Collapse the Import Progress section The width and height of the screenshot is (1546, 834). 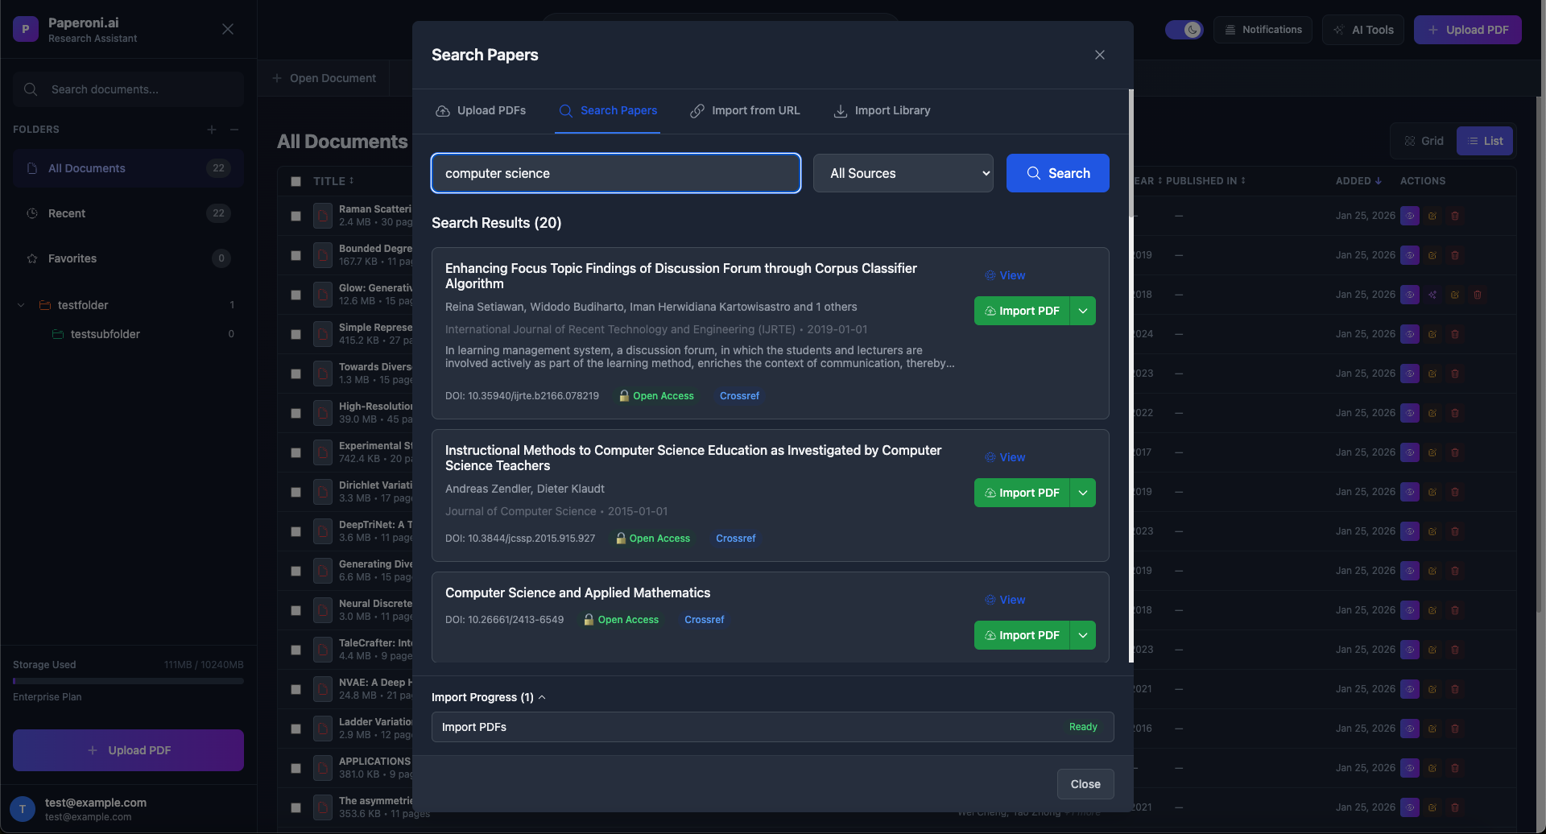pyautogui.click(x=542, y=697)
